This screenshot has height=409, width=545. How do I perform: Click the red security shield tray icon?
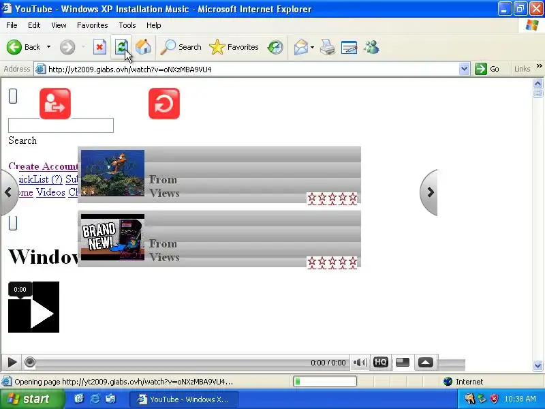click(x=494, y=399)
